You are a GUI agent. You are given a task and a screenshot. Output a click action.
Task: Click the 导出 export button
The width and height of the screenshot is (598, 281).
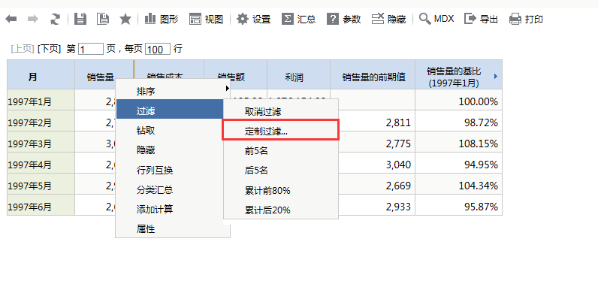click(x=481, y=19)
